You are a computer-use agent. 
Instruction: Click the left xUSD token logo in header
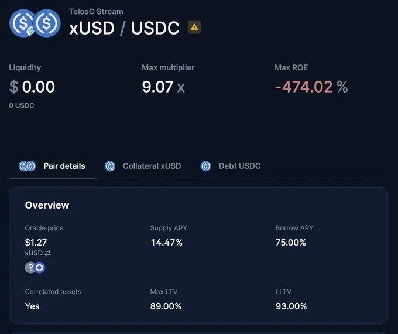coord(22,23)
